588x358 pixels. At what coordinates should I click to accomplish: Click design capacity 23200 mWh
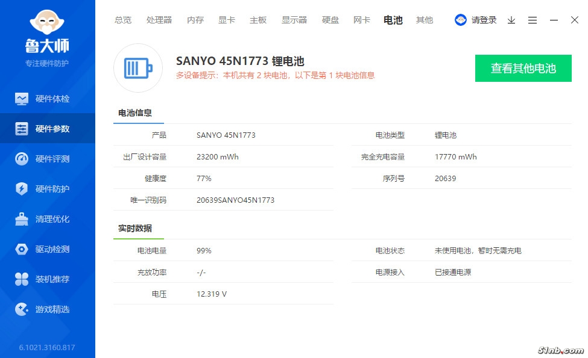click(218, 157)
